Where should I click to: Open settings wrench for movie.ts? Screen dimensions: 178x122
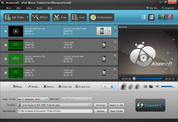click(x=115, y=41)
